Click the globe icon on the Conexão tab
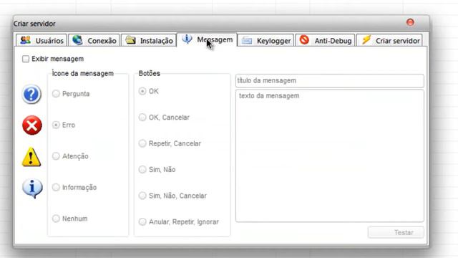This screenshot has width=458, height=258. pyautogui.click(x=77, y=40)
